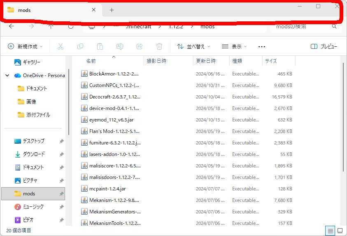The width and height of the screenshot is (347, 236).
Task: Open the 新規作成 dropdown
Action: coord(25,46)
